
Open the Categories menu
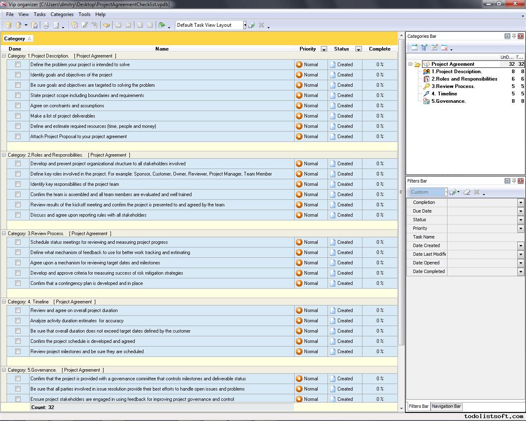tap(62, 14)
